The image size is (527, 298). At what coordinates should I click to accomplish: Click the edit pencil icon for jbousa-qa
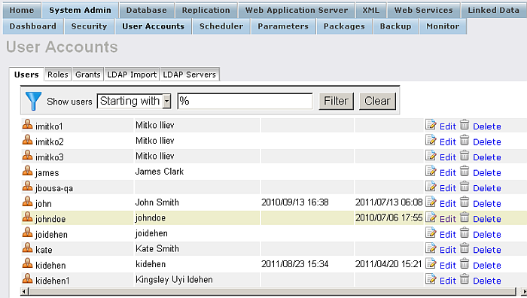(x=431, y=186)
